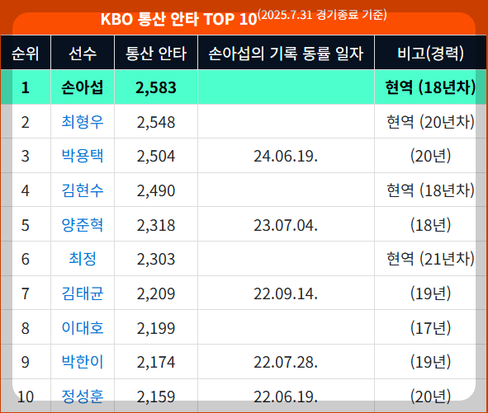Screen dimensions: 488x413
Task: Click the 2,318 hits value
Action: (156, 225)
